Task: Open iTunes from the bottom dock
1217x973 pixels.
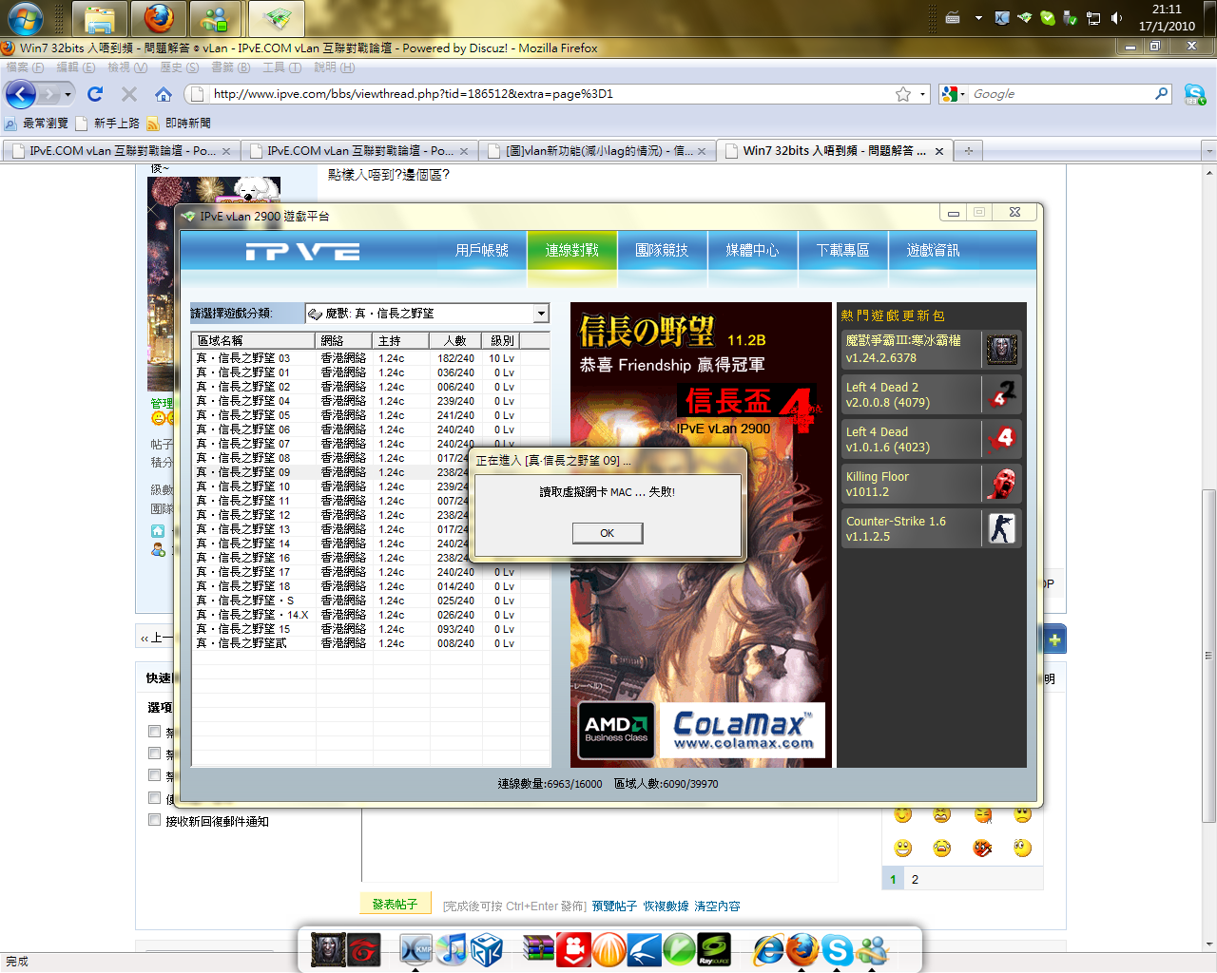Action: pyautogui.click(x=452, y=948)
